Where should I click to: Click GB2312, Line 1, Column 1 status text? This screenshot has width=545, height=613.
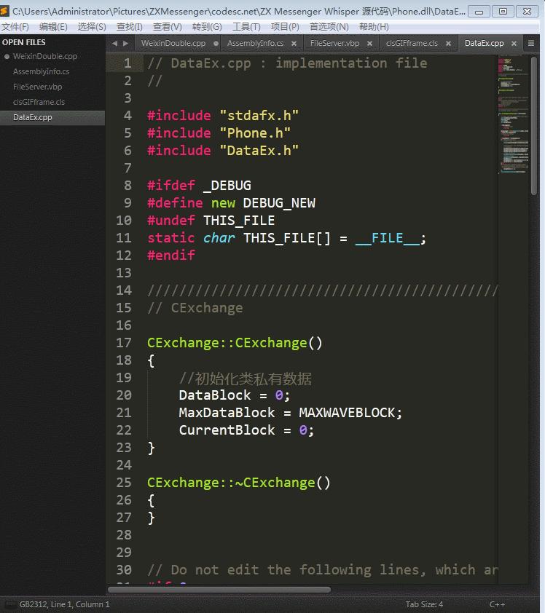(65, 604)
